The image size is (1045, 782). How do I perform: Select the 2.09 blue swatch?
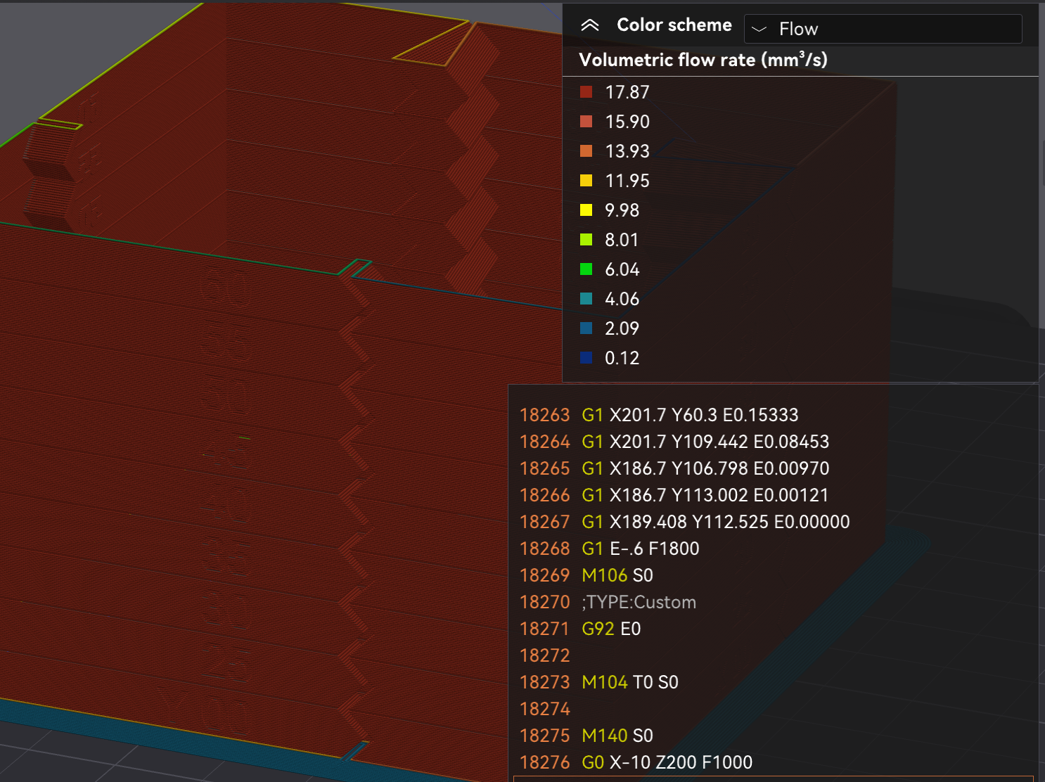tap(586, 328)
